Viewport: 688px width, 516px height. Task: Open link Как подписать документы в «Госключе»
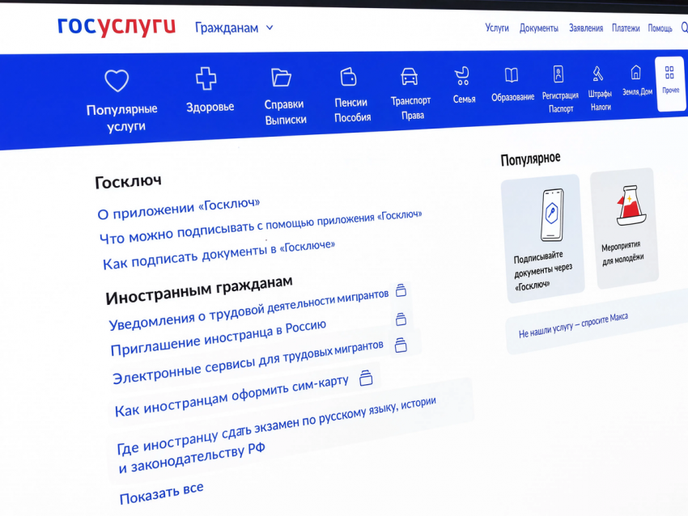(x=219, y=255)
